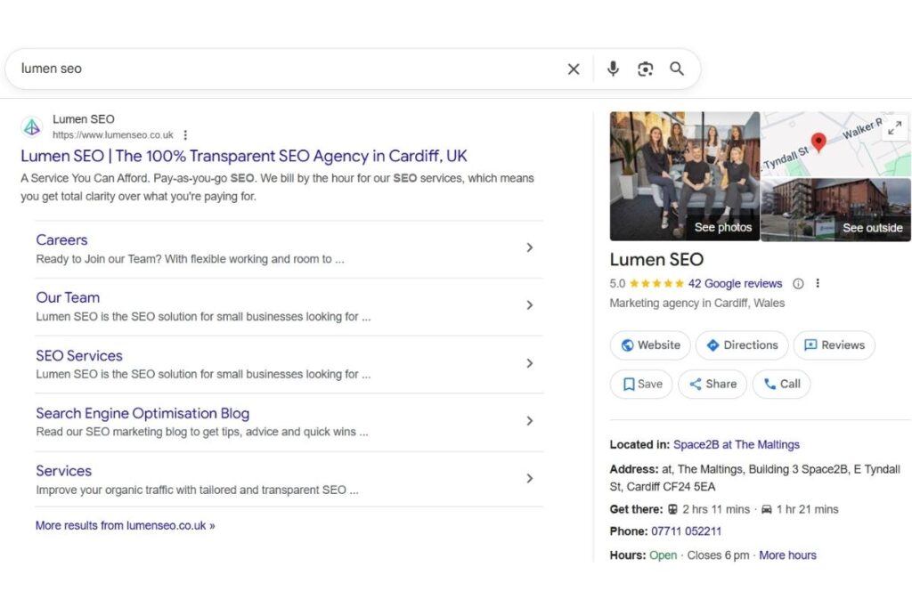Click Marketing agency in Cardiff, Wales text
The width and height of the screenshot is (912, 608).
point(696,303)
